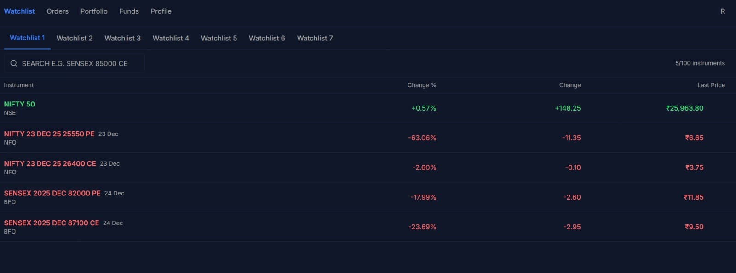
Task: Switch to Watchlist 7 tab
Action: click(x=315, y=38)
